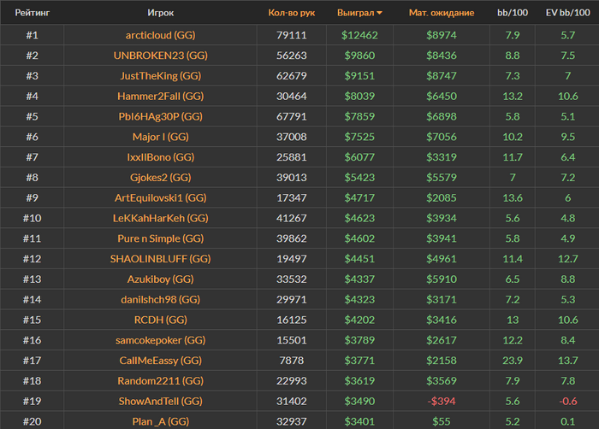Click on player CallMeEassy (GG)
Viewport: 599px width, 429px height.
160,361
